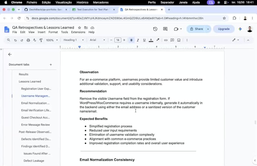Open the editing mode pencil dropdown
This screenshot has height=166, width=257.
point(235,40)
